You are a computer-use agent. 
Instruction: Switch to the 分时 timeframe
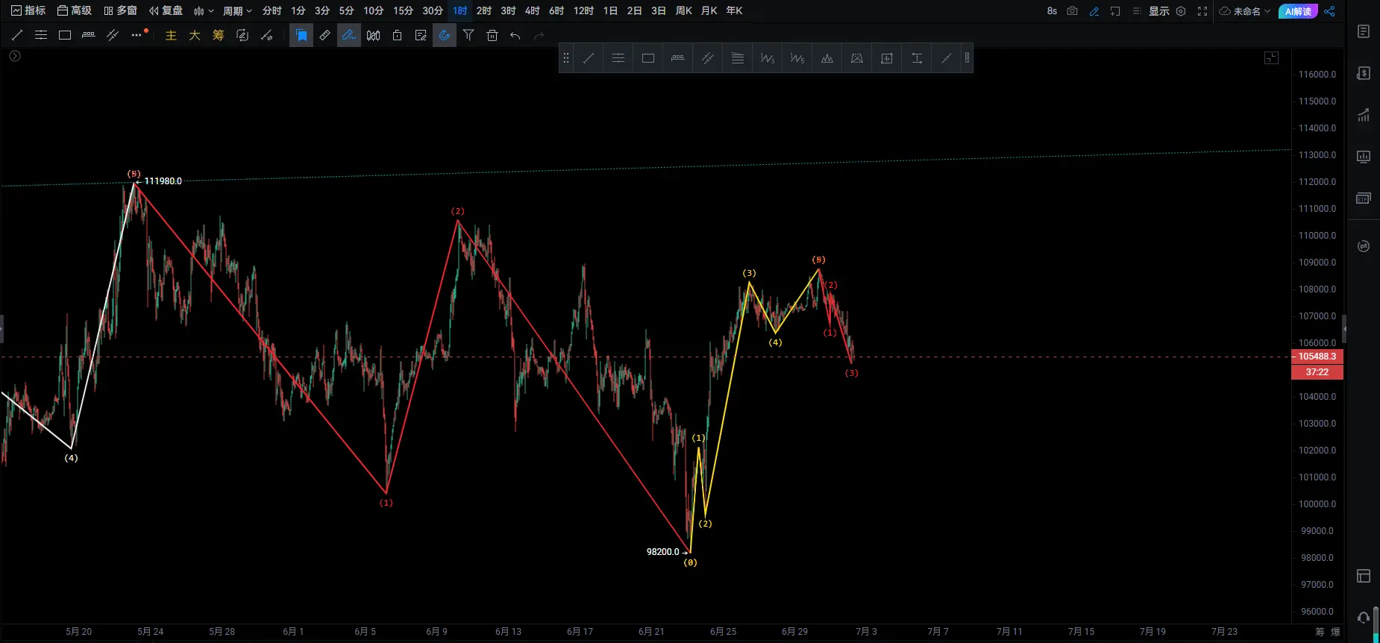pos(272,11)
